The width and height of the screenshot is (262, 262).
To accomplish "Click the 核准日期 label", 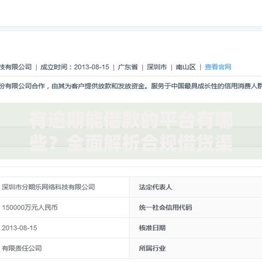I will pyautogui.click(x=152, y=228).
